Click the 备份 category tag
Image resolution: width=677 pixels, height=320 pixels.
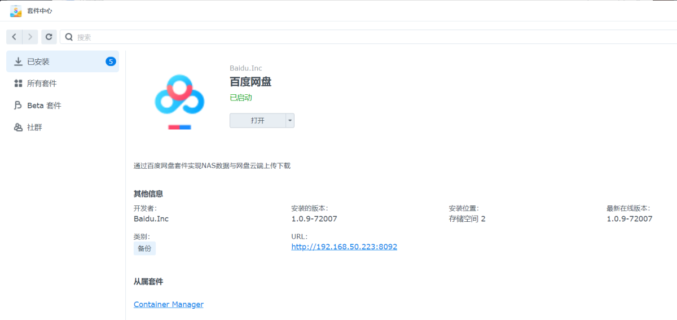[x=144, y=248]
